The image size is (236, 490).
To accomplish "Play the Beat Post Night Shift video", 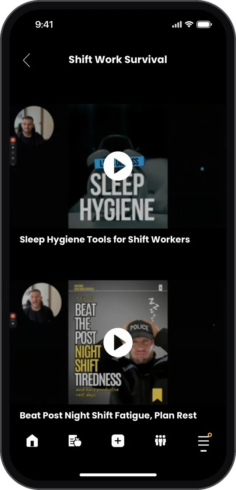I will (118, 343).
